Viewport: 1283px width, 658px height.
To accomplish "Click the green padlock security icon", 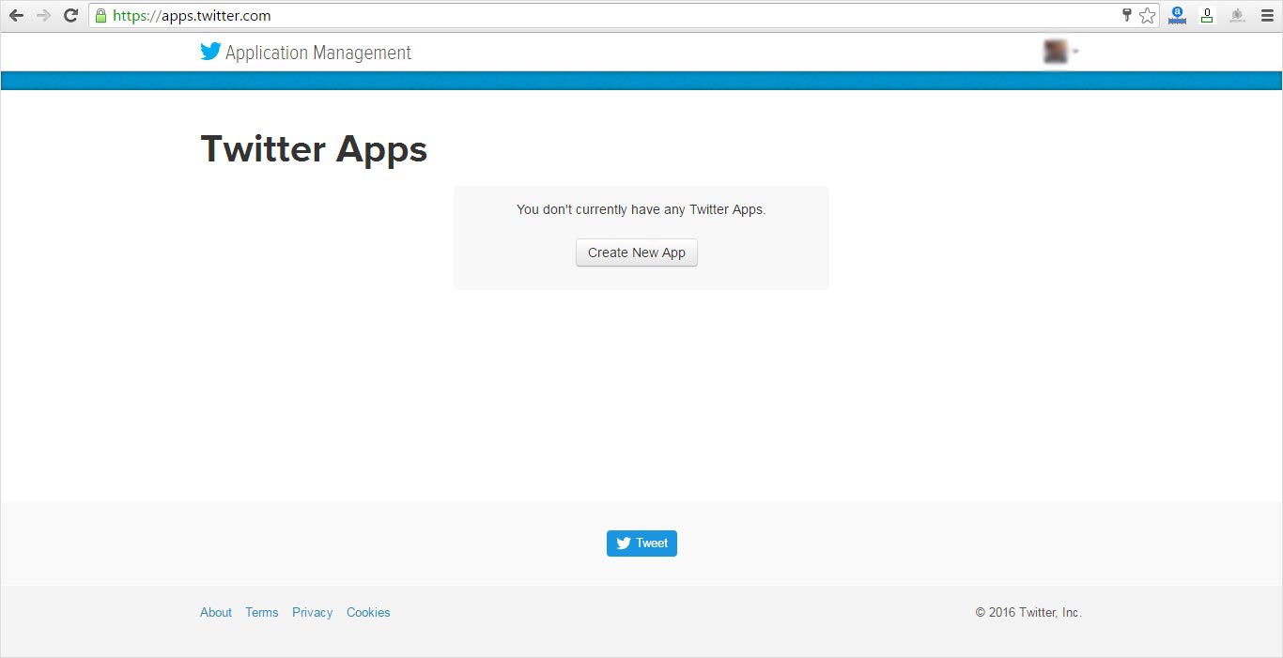I will click(x=100, y=15).
